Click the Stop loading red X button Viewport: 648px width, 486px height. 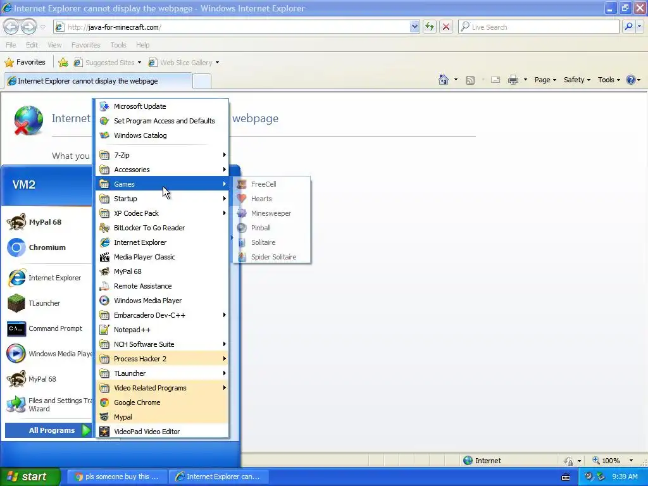click(x=446, y=27)
